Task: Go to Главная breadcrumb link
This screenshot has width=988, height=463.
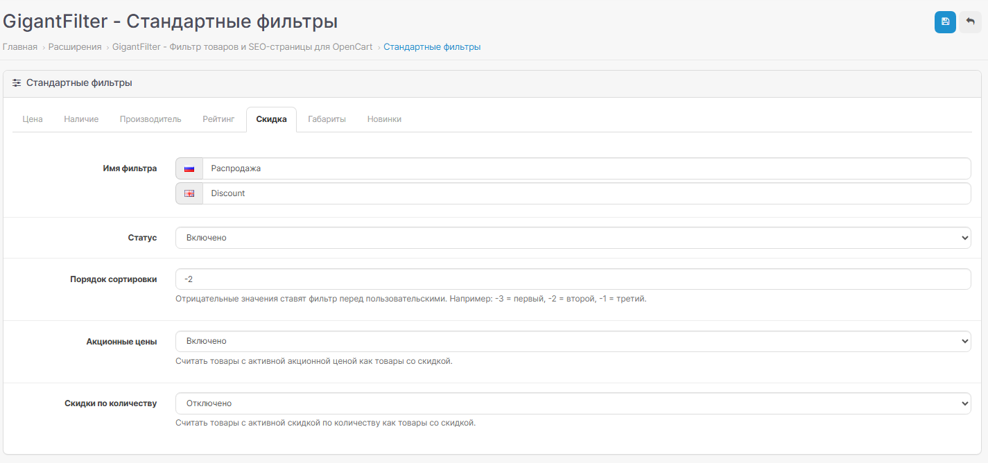Action: 20,47
